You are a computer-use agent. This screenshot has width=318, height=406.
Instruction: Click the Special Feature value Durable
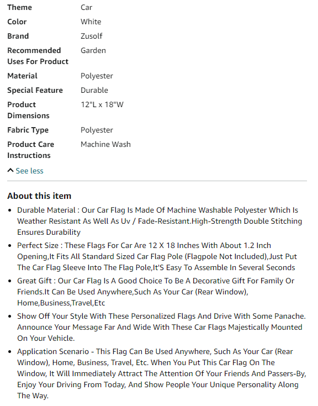(94, 90)
